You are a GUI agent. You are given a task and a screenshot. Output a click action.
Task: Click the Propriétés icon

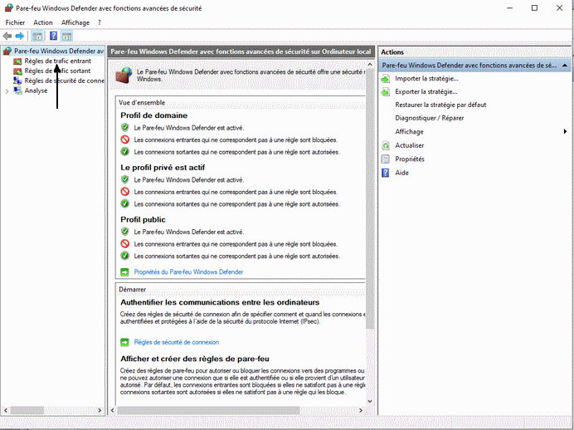(386, 159)
